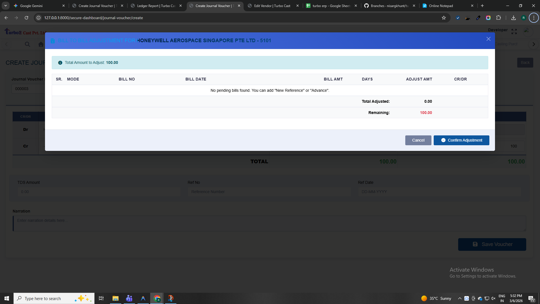
Task: Open browser downloads icon
Action: (x=514, y=18)
